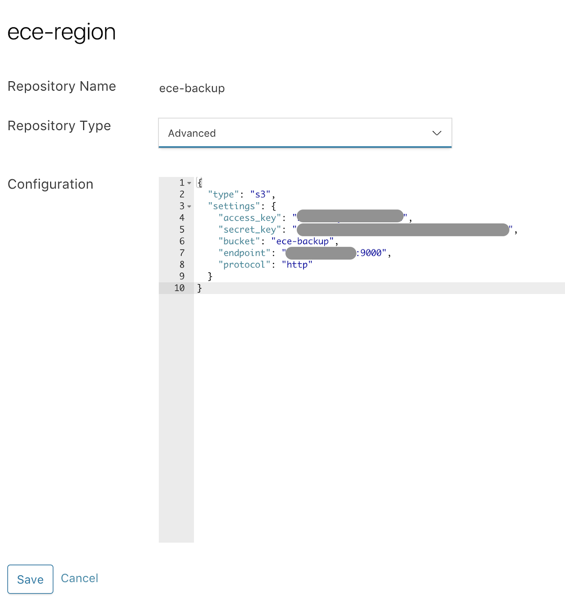565x607 pixels.
Task: Collapse the settings block fold arrow
Action: click(189, 206)
